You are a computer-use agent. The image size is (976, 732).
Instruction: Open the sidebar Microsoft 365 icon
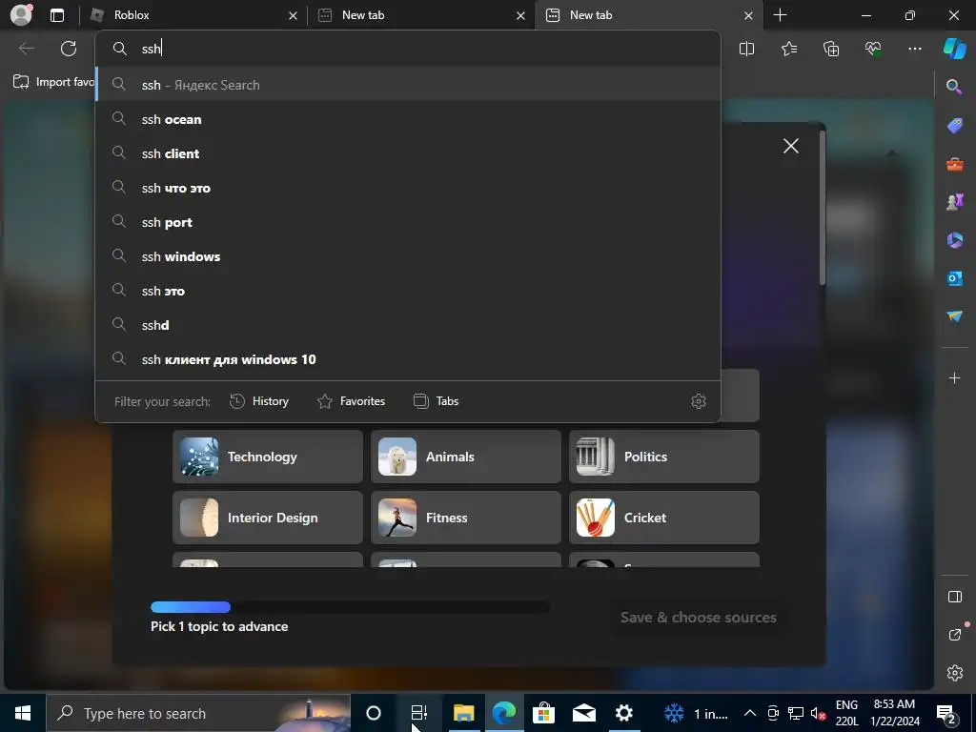954,239
